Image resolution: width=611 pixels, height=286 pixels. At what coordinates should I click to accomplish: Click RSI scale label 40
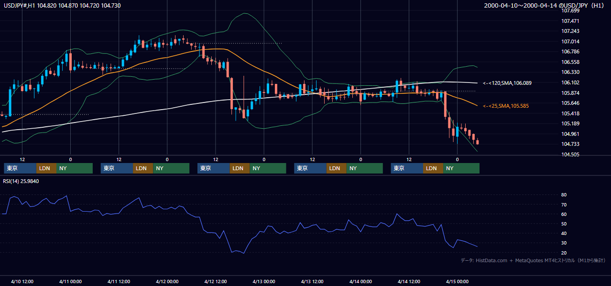[x=564, y=233]
